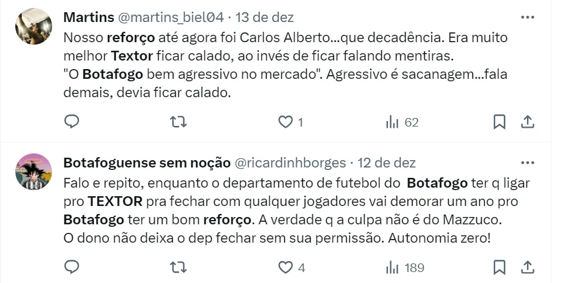Retweet the Botafoguense sem noção post

(178, 268)
